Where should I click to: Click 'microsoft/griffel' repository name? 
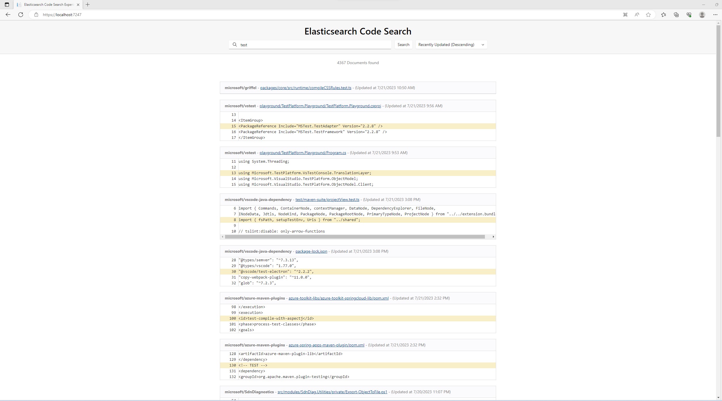(240, 88)
